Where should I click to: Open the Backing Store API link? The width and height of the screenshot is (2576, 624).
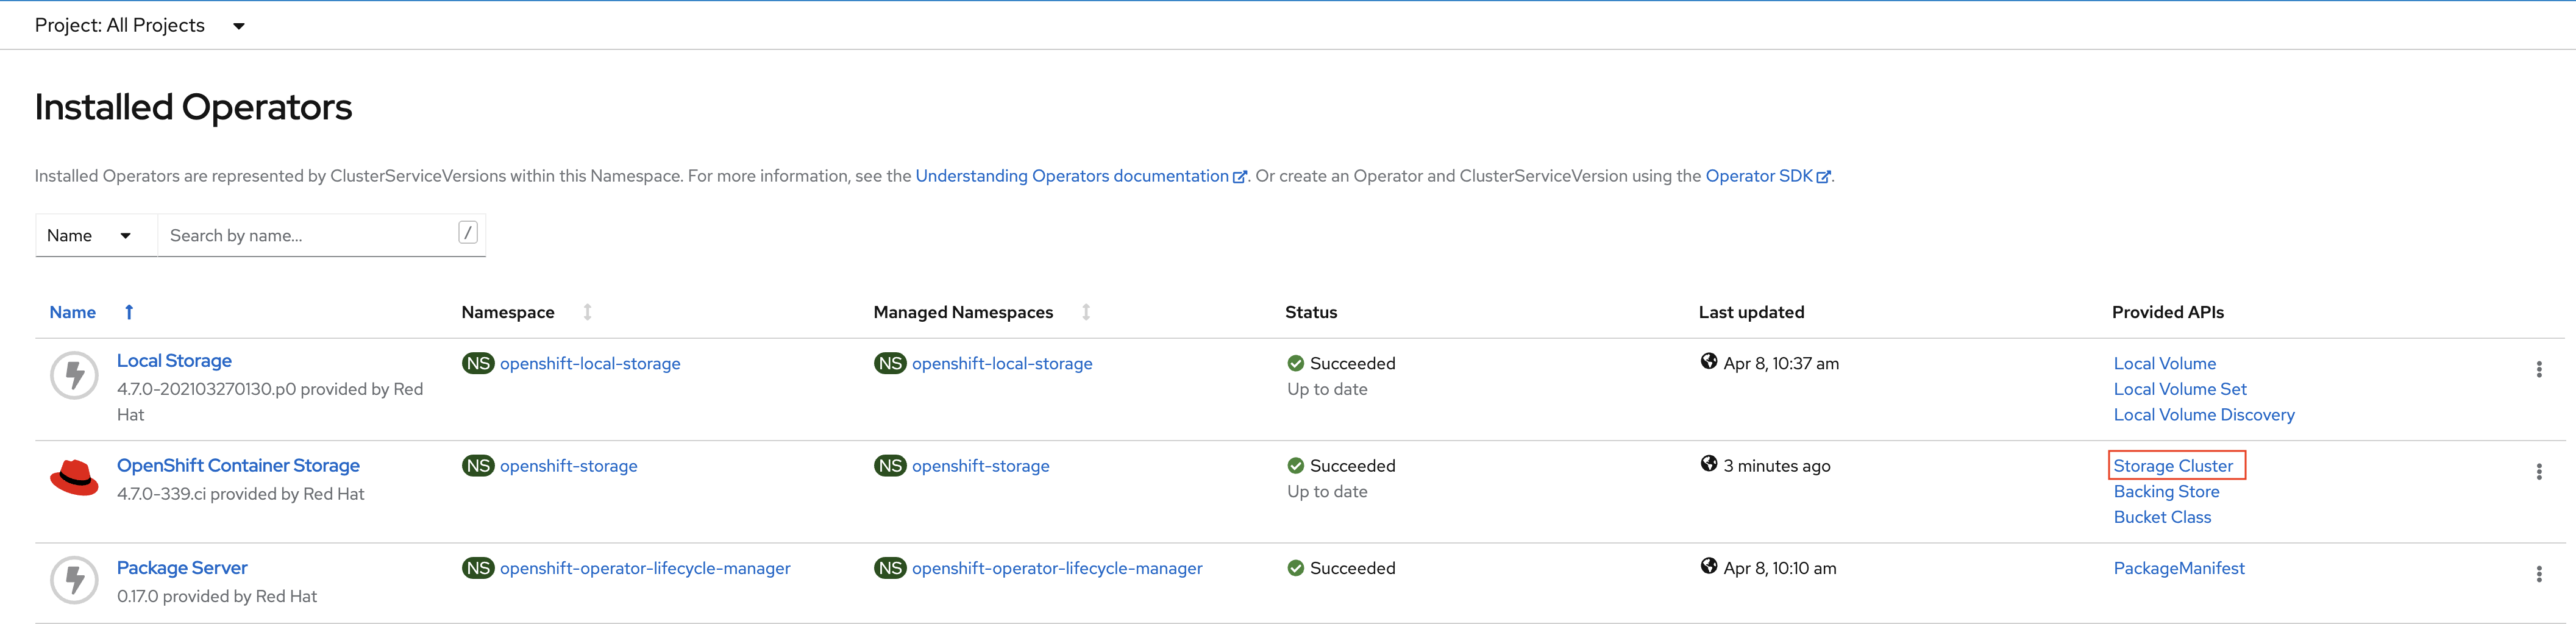(2166, 492)
